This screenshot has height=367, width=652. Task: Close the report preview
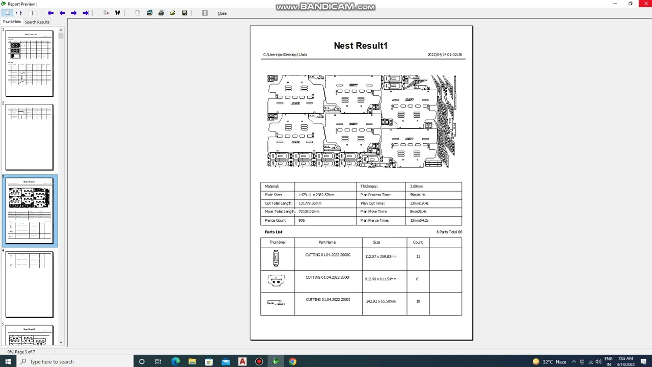point(222,13)
